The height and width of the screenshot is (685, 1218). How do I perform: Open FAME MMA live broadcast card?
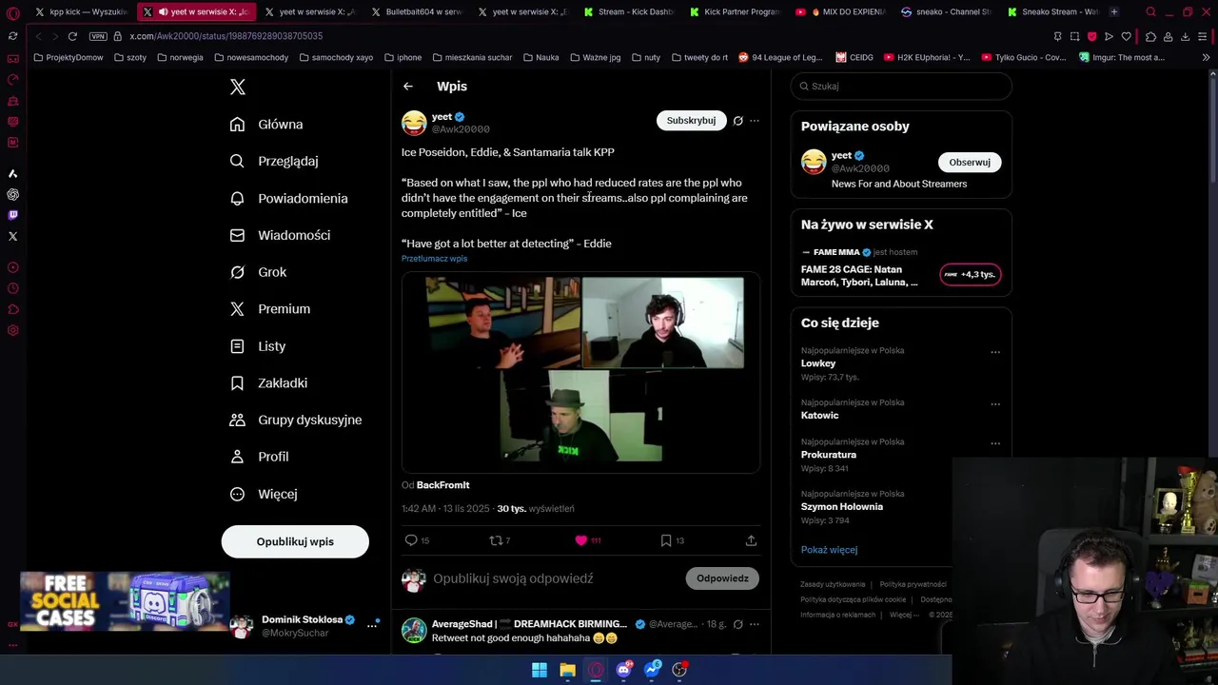901,267
